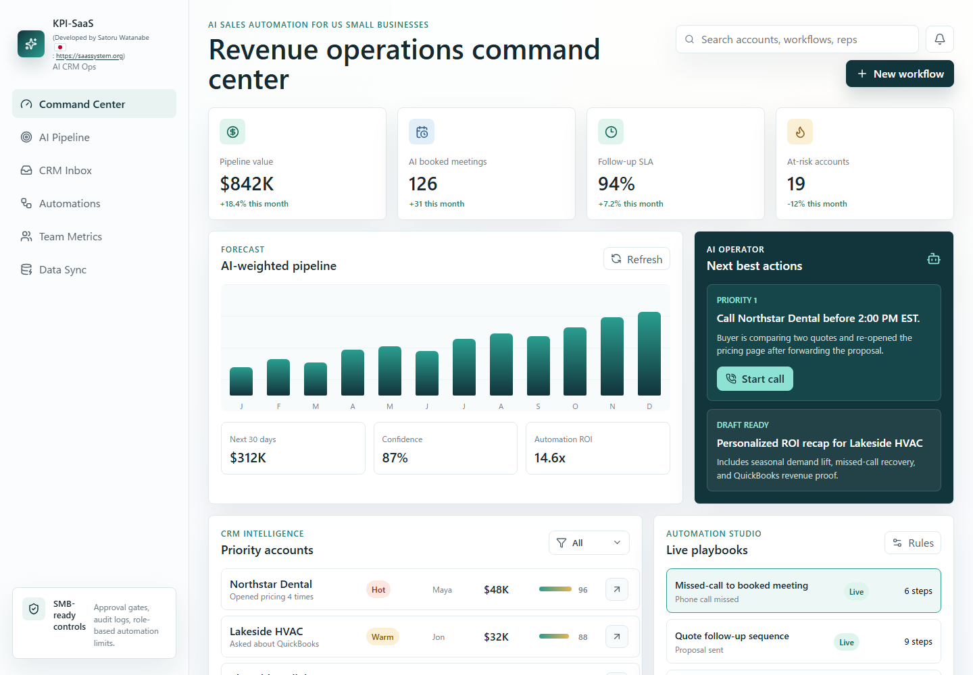Click the December bar in pipeline chart
The height and width of the screenshot is (675, 973).
click(649, 354)
